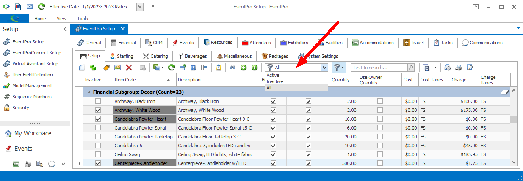Check Inactive box for Archway, Black Iron

pos(98,101)
